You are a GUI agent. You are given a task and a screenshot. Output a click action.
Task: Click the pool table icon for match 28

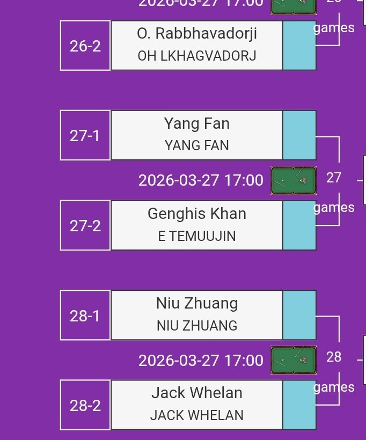[x=293, y=360]
